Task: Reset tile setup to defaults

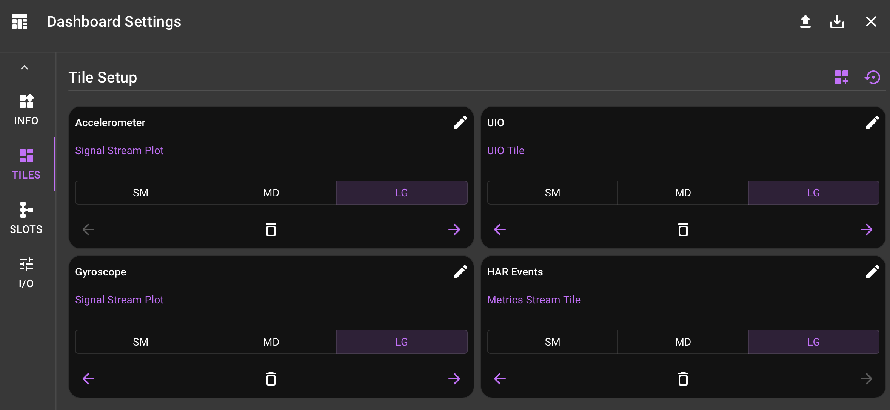Action: [872, 77]
